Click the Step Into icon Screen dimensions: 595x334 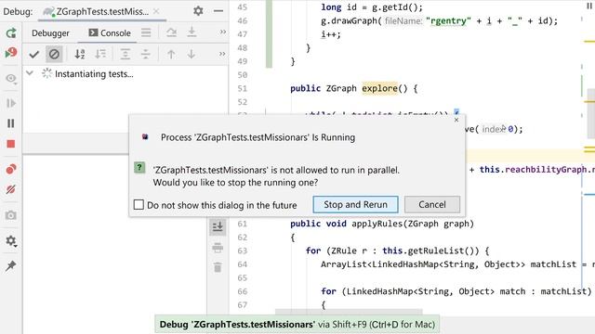coord(192,32)
